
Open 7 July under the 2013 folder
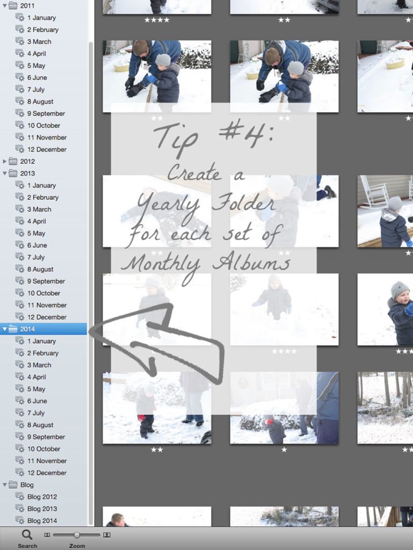[36, 257]
